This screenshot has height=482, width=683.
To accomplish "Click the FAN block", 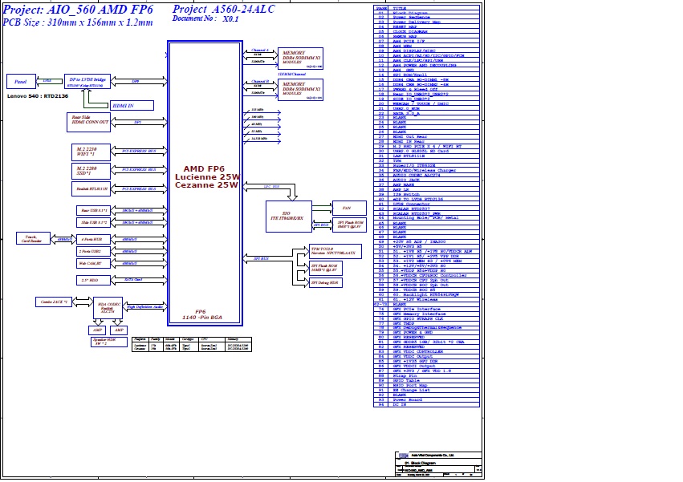I will (348, 207).
